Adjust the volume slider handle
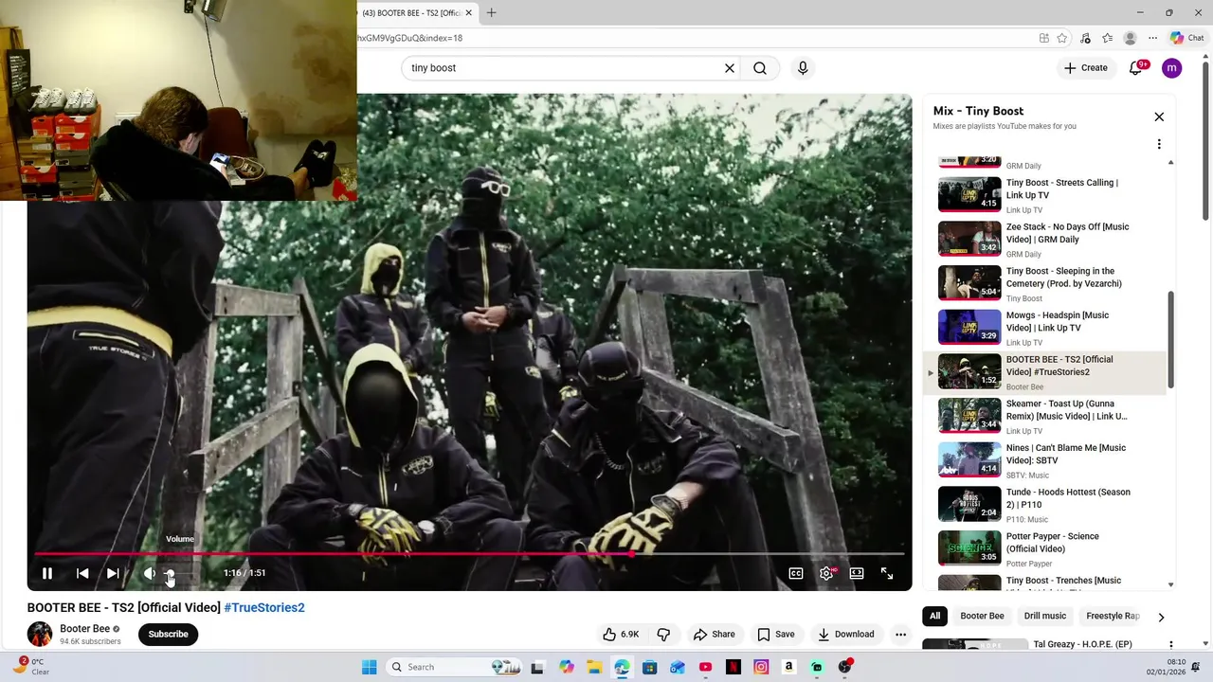Screen dimensions: 1213x682 [170, 573]
